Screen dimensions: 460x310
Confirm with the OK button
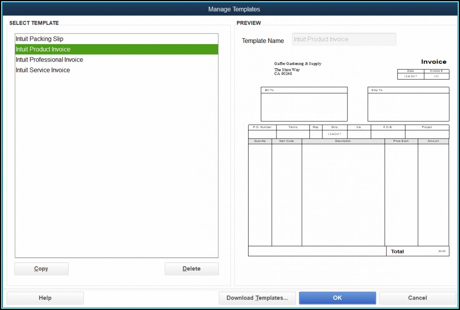coord(337,298)
